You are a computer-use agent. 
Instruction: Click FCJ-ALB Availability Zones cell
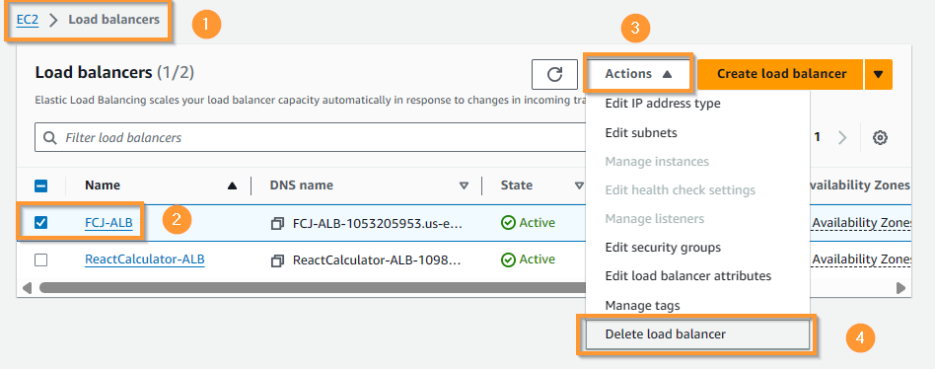click(861, 223)
